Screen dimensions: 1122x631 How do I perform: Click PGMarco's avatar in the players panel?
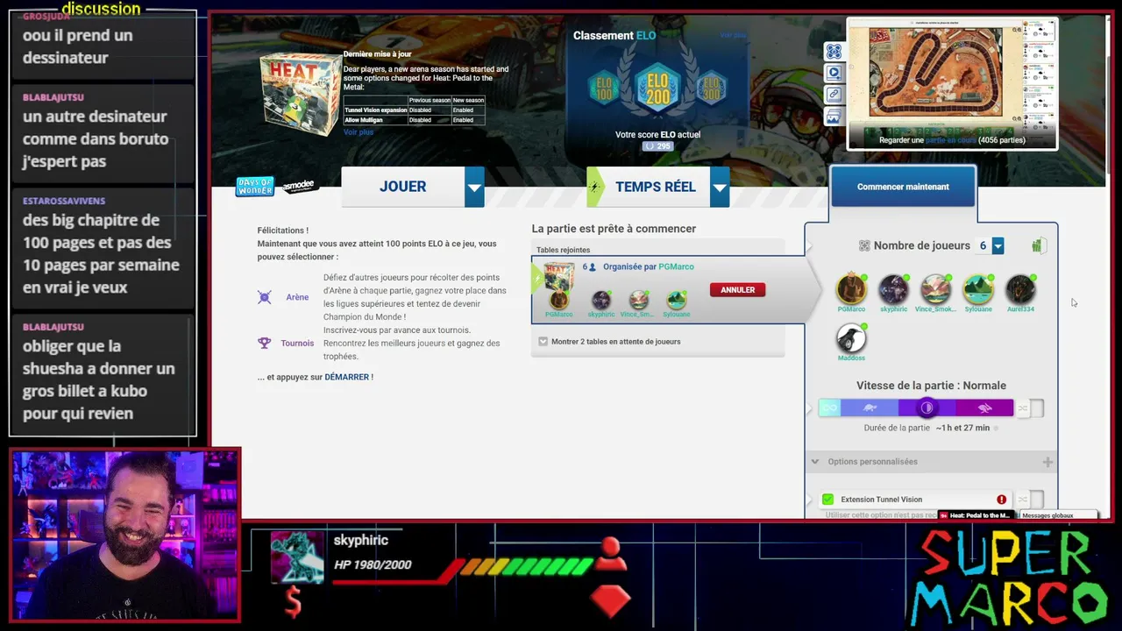coord(850,289)
